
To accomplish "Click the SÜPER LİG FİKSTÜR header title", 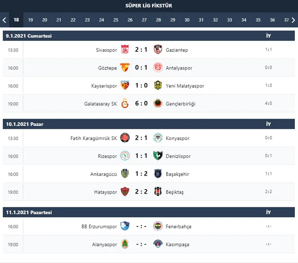I will click(x=149, y=6).
